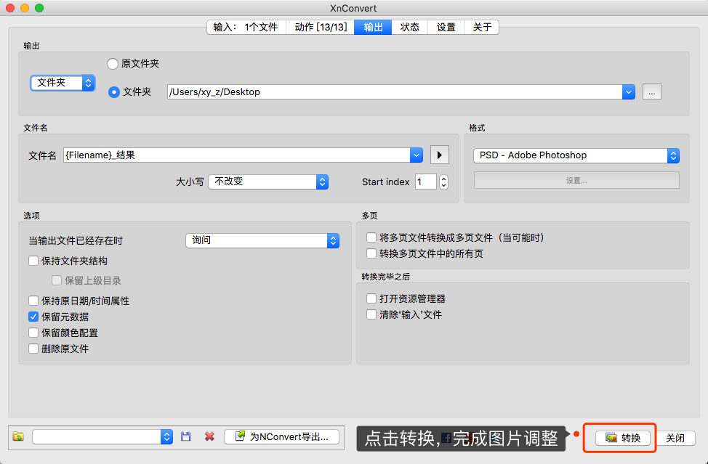Click the Start index value field
Image resolution: width=708 pixels, height=464 pixels.
[426, 182]
